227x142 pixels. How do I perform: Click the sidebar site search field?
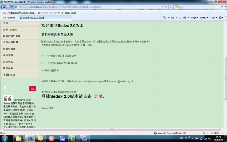click(16, 88)
